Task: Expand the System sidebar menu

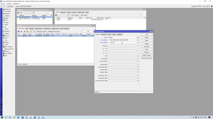Action: 7,33
